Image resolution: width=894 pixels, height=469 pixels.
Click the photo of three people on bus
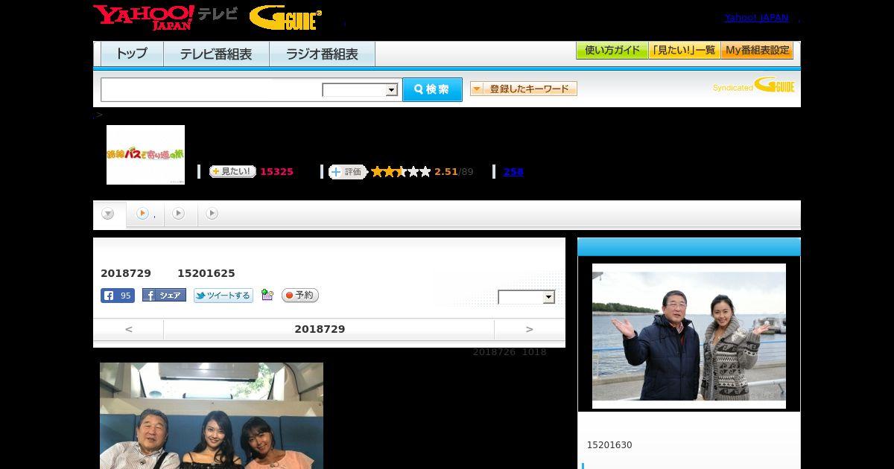point(212,415)
